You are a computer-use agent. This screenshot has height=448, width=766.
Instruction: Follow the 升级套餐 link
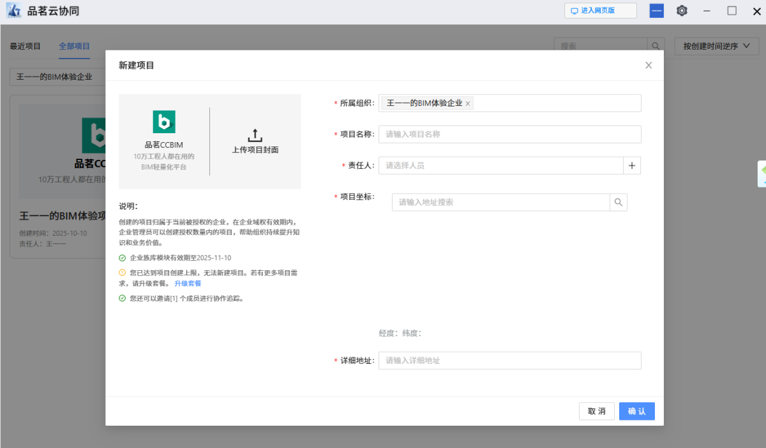188,284
